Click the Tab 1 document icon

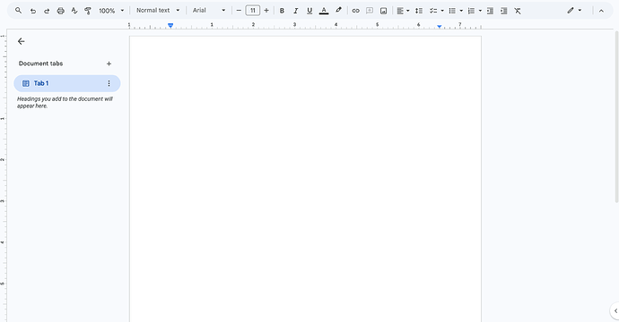(26, 83)
